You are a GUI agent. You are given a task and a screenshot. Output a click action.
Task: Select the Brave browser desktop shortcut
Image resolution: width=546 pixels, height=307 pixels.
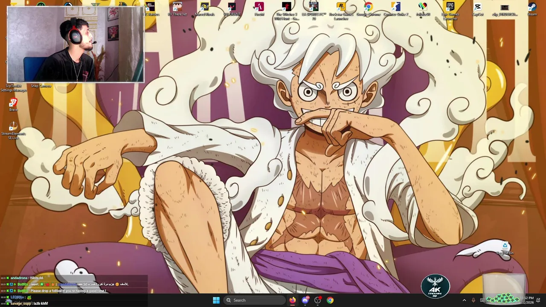click(13, 105)
